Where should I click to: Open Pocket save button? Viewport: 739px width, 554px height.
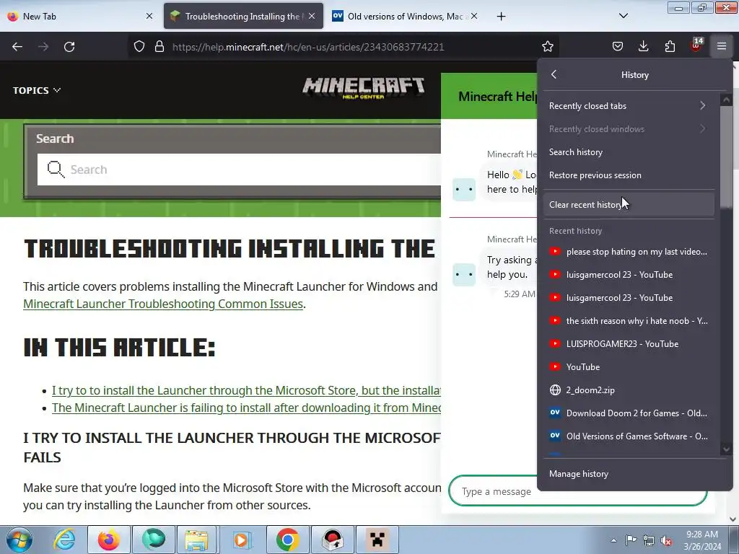[x=618, y=46]
